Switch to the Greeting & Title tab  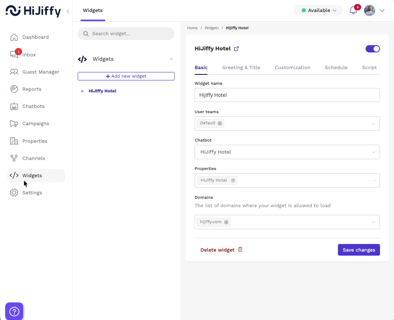(241, 68)
